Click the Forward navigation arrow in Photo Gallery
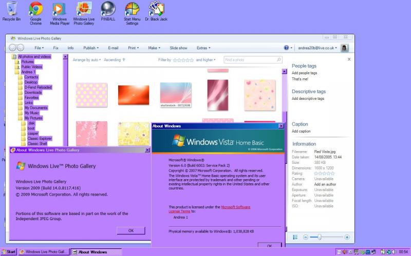 [x=21, y=48]
